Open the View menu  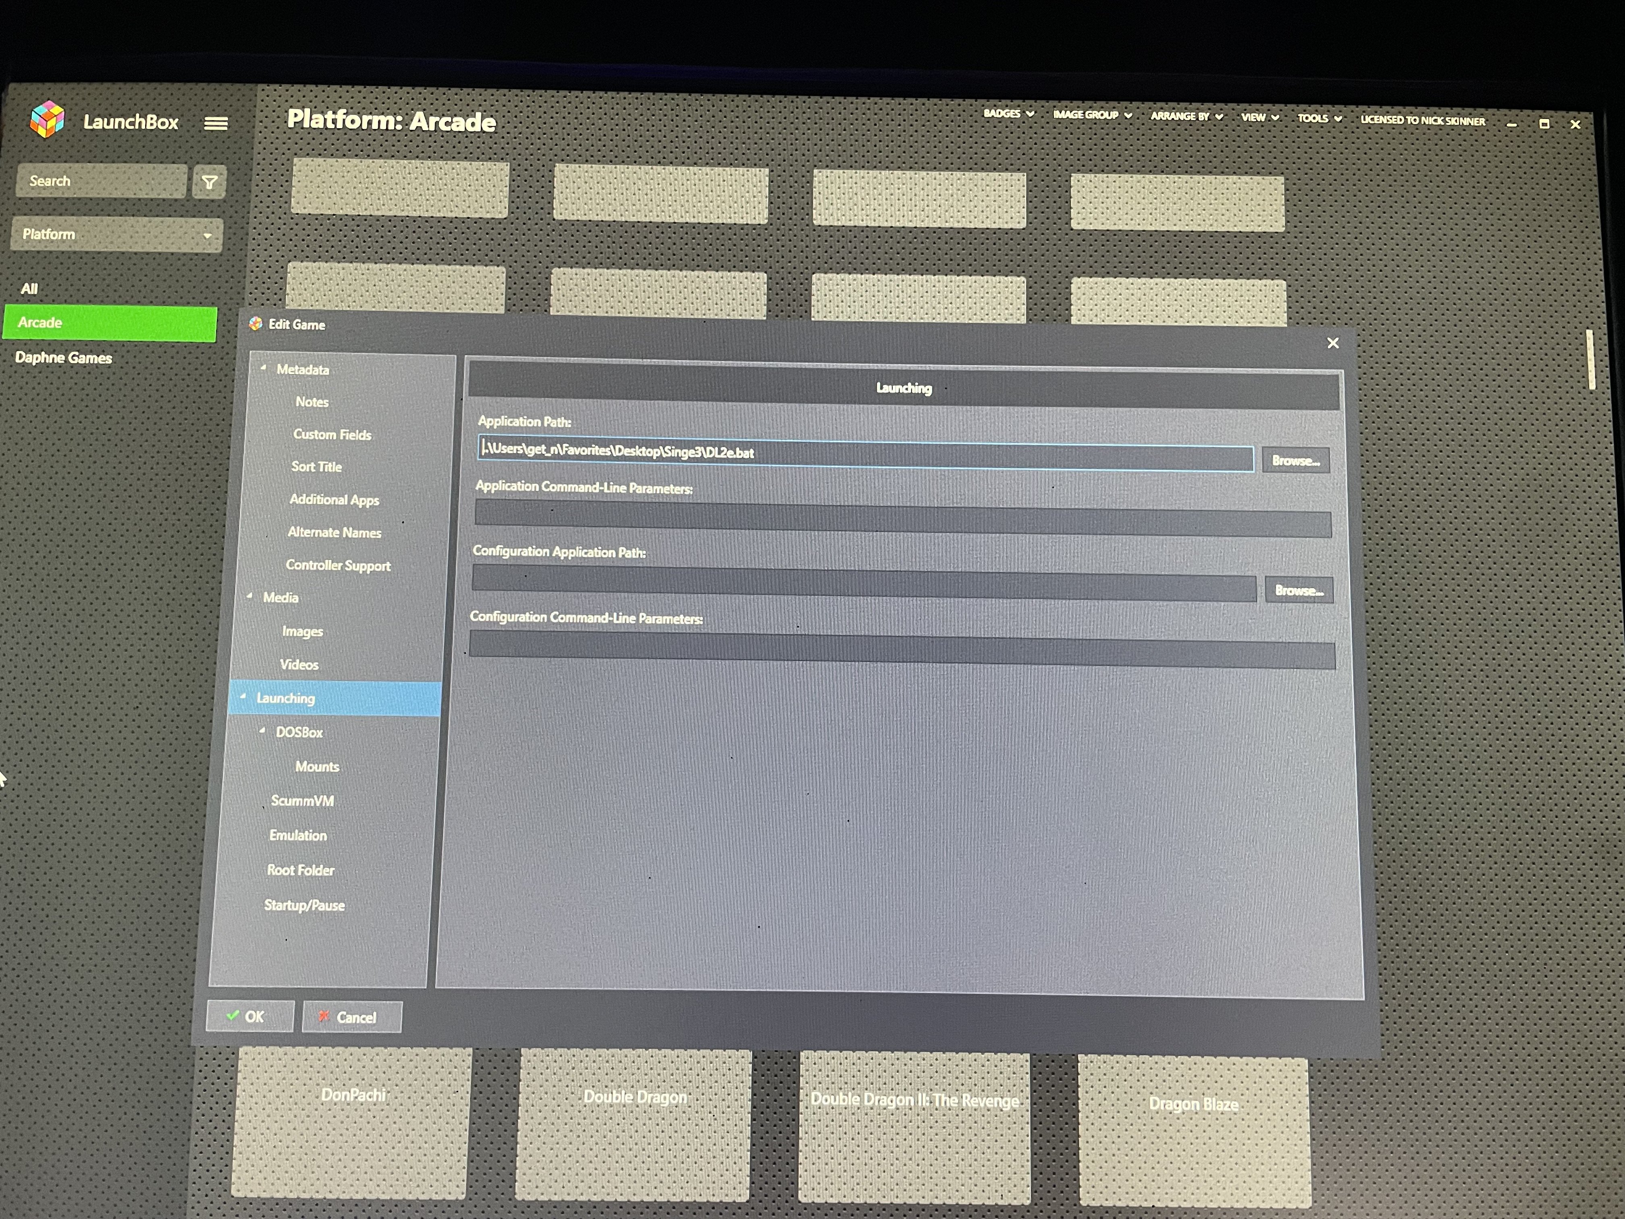(x=1260, y=118)
